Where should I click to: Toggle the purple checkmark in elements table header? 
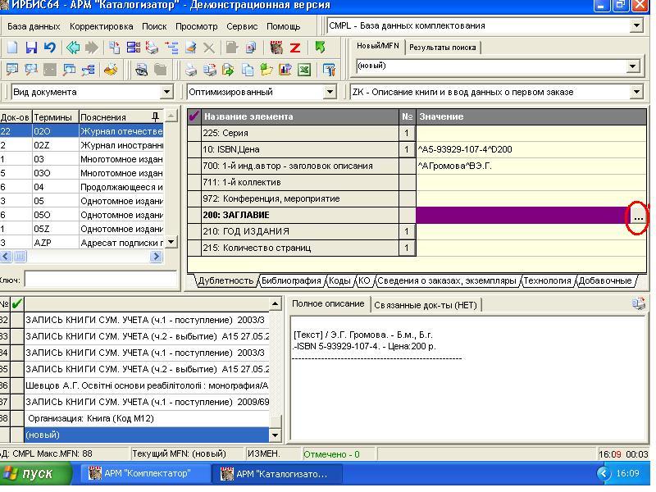[x=194, y=116]
